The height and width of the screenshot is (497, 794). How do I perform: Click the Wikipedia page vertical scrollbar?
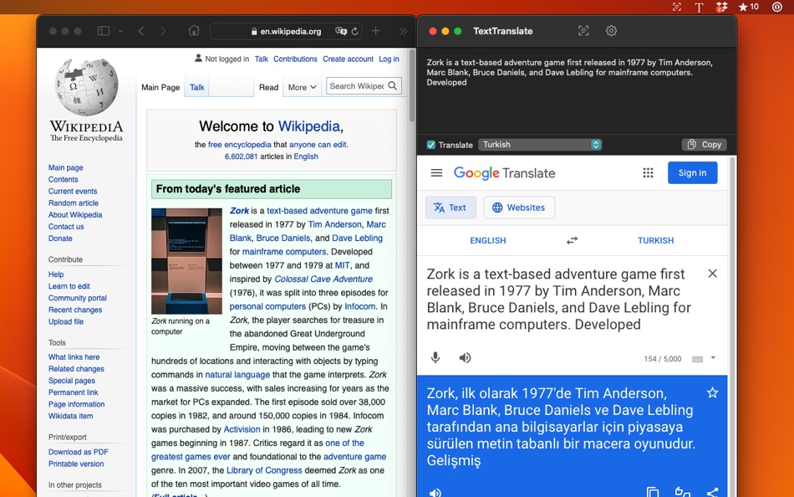tap(412, 85)
